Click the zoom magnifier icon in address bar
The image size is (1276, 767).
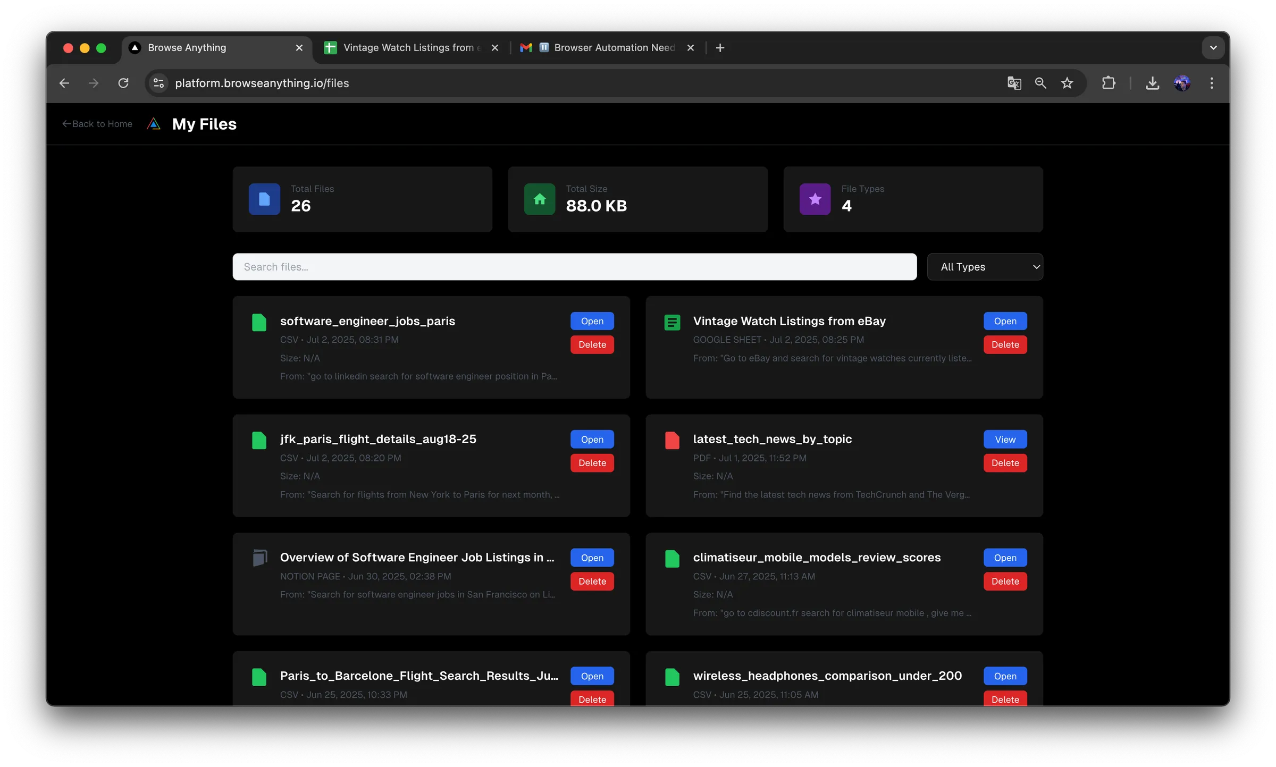[1040, 83]
